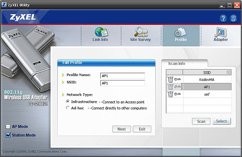Screen dimensions: 242x157
Task: Click the Scan button
Action: 201,121
